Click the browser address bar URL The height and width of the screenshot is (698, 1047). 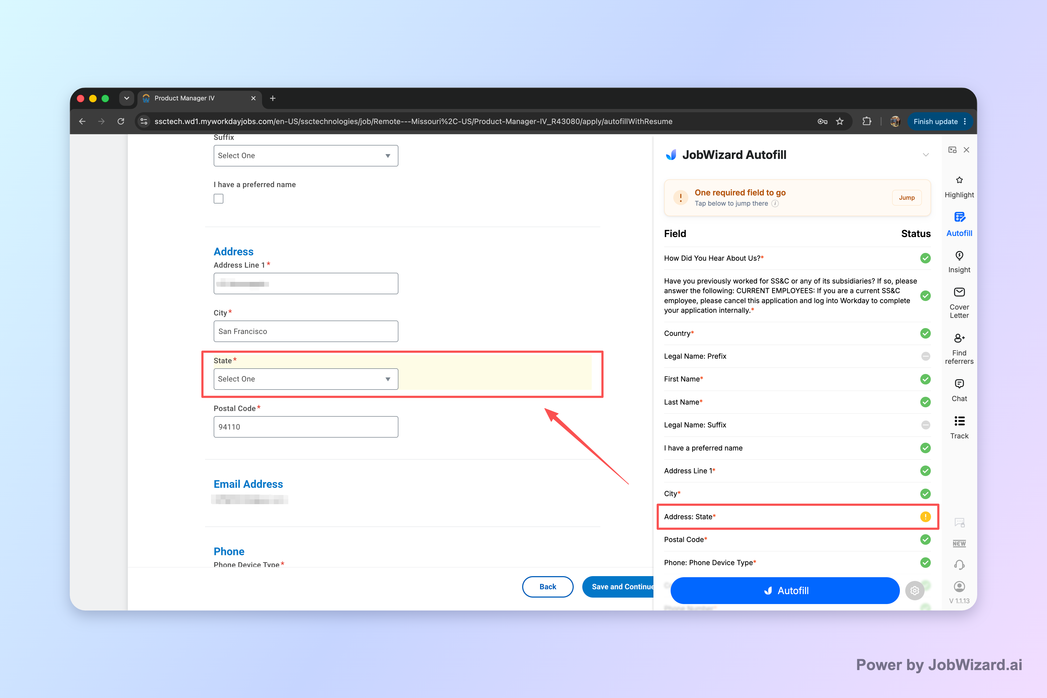click(x=413, y=122)
